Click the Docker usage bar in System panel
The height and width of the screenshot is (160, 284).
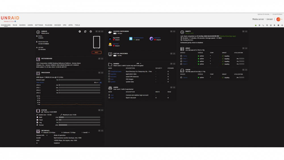point(80,125)
